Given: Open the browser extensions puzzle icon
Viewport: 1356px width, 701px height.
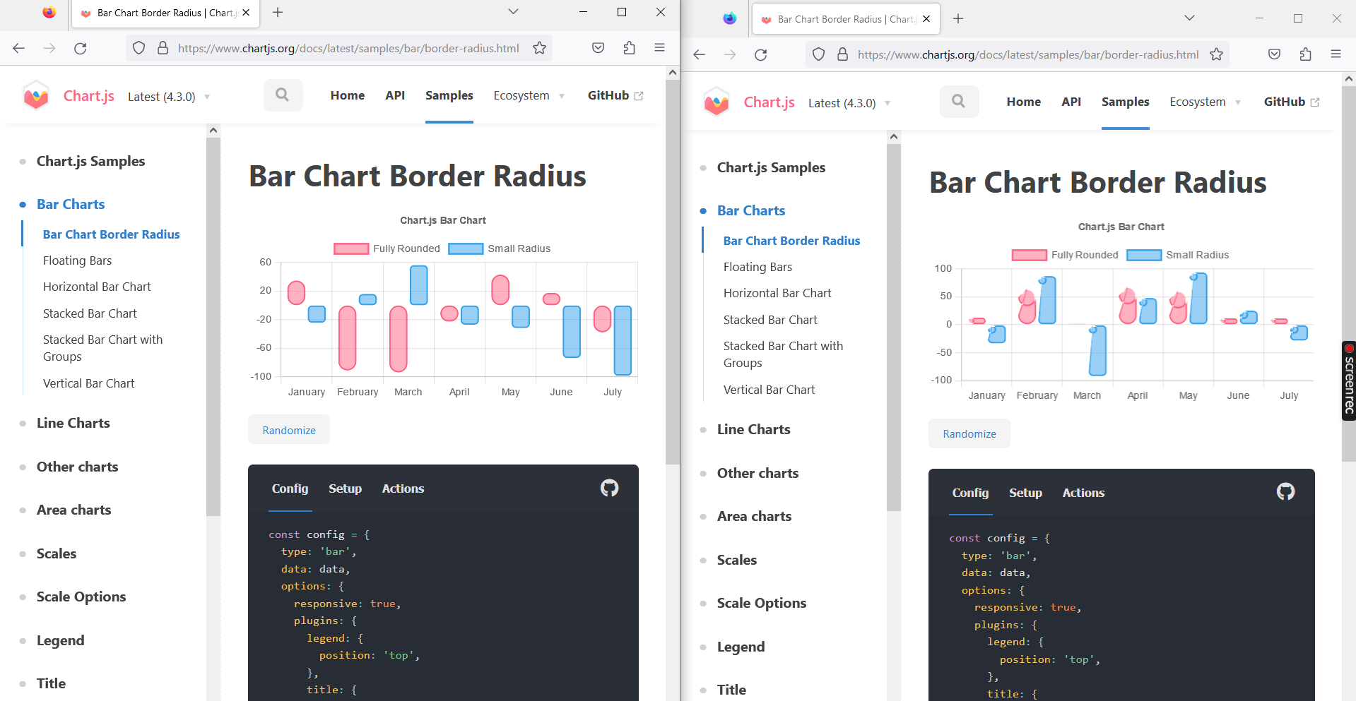Looking at the screenshot, I should (x=629, y=48).
